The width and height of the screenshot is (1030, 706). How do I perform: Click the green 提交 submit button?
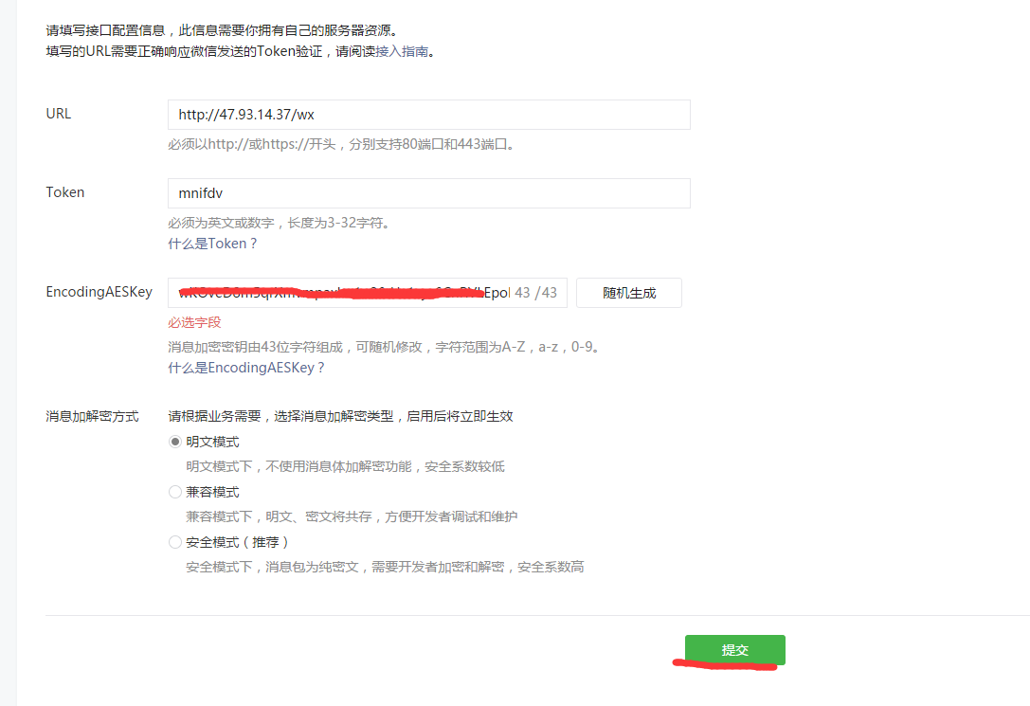(x=734, y=650)
